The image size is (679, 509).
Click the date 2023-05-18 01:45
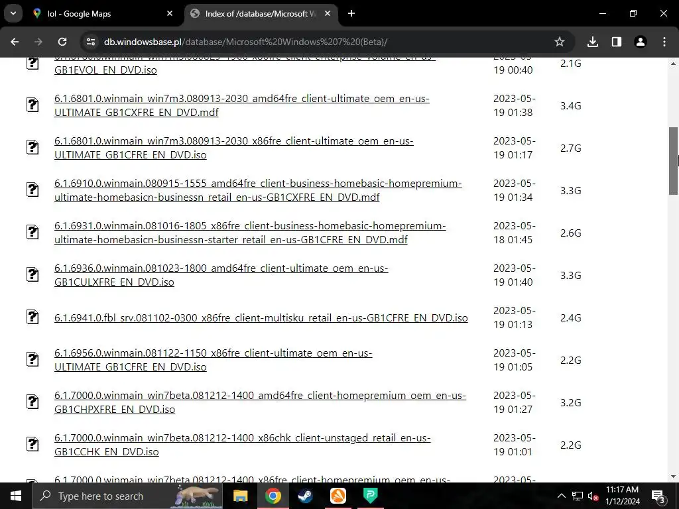(515, 233)
